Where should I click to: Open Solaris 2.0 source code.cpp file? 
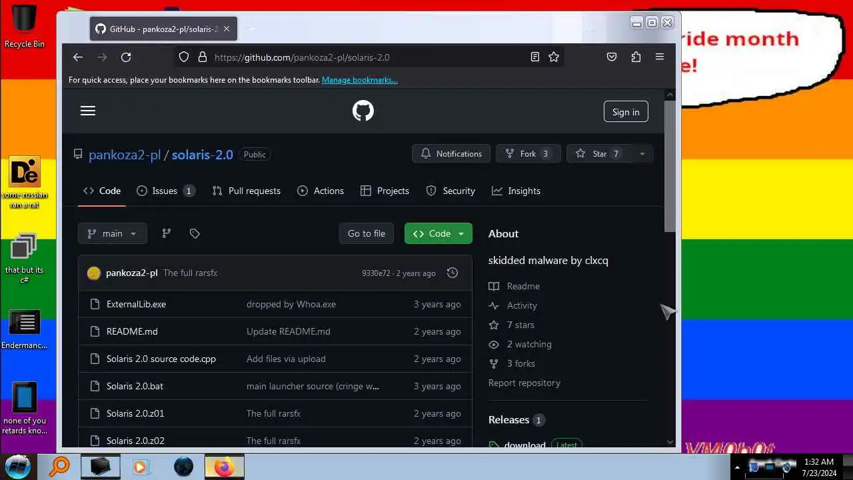click(161, 359)
